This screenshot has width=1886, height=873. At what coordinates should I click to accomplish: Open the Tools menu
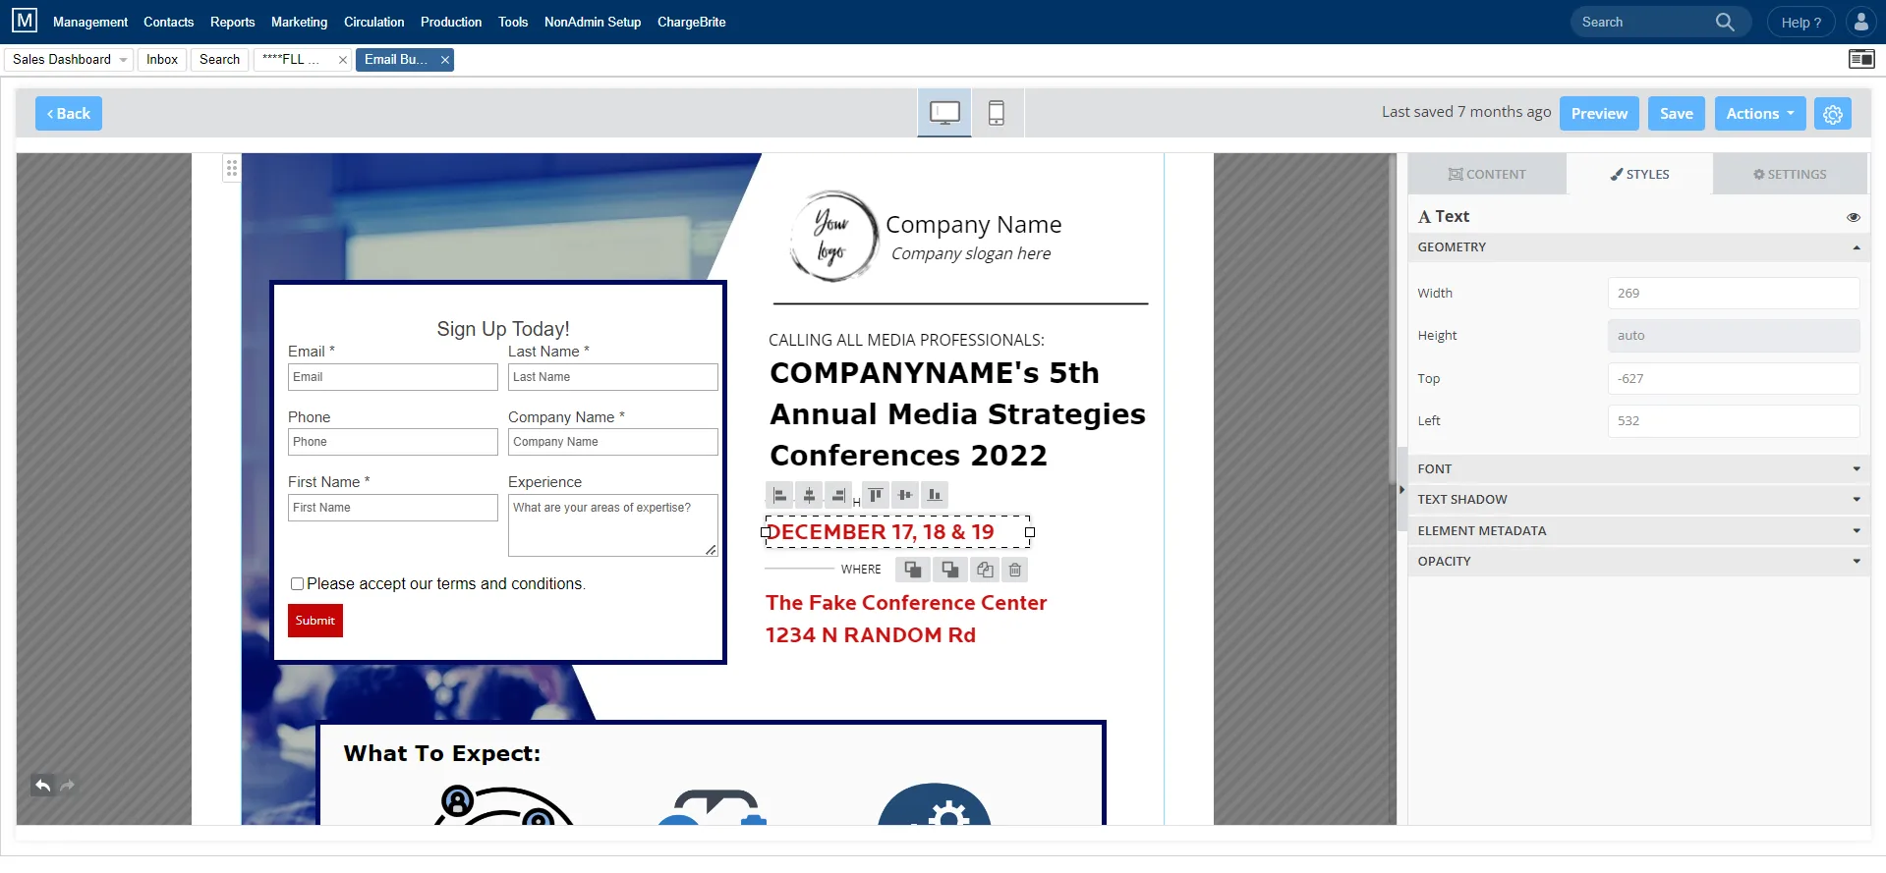pos(513,22)
